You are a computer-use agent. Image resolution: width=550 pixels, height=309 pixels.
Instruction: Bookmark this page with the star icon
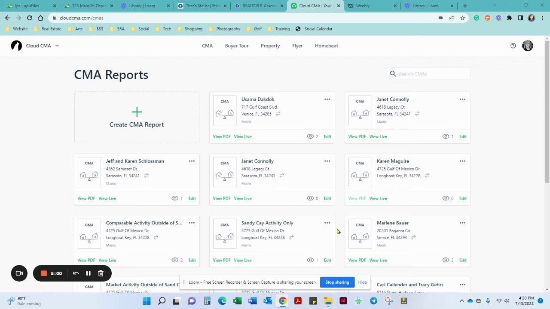tap(463, 18)
